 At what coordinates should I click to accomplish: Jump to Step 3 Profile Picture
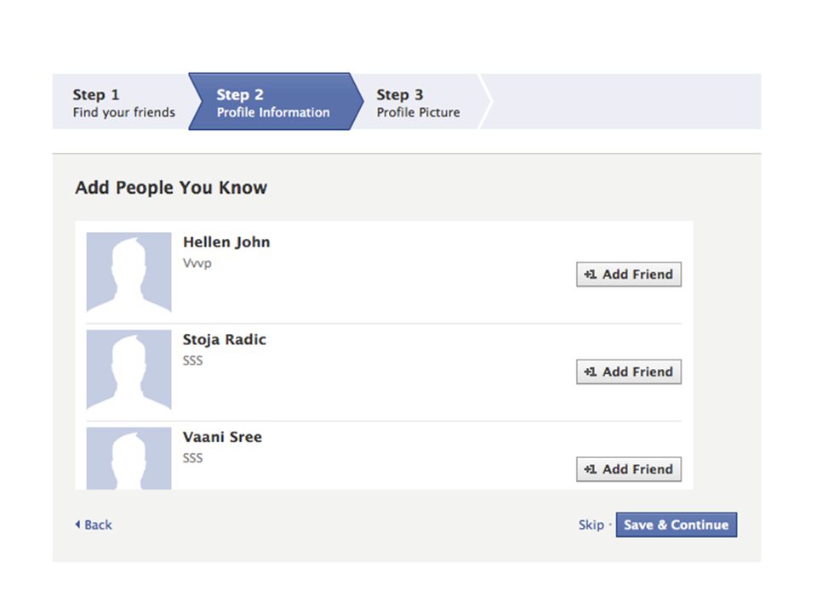tap(418, 103)
